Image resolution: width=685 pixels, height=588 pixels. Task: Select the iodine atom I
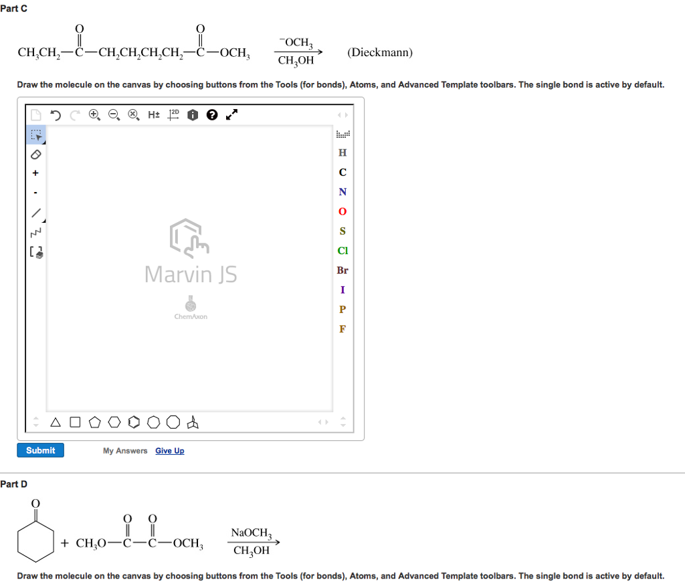point(342,290)
